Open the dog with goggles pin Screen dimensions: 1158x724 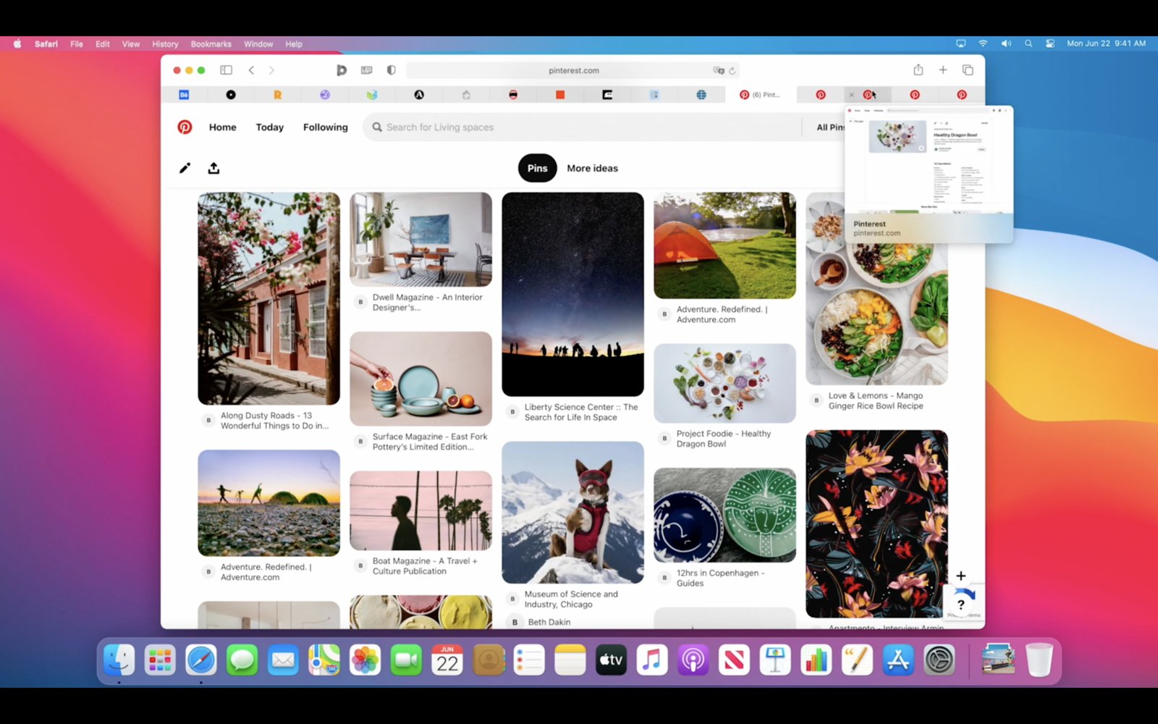(x=572, y=513)
